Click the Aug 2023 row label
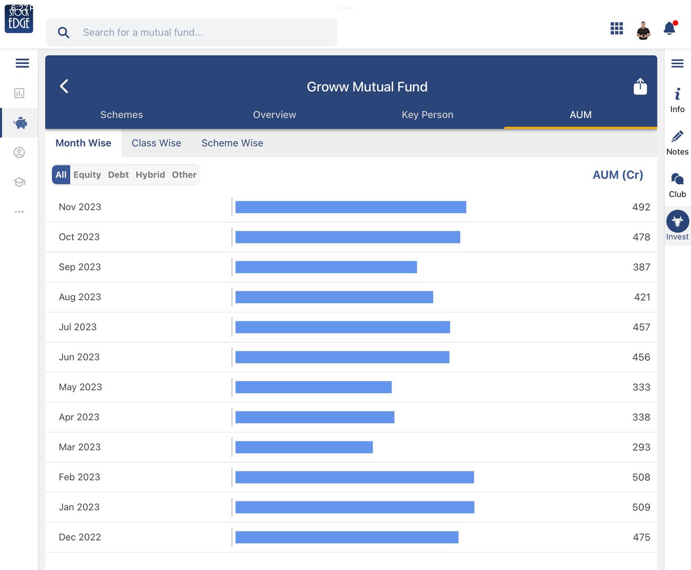 pyautogui.click(x=80, y=297)
